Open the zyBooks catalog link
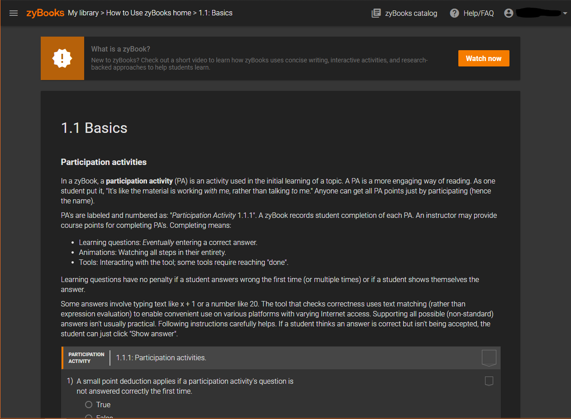571x419 pixels. pos(411,13)
